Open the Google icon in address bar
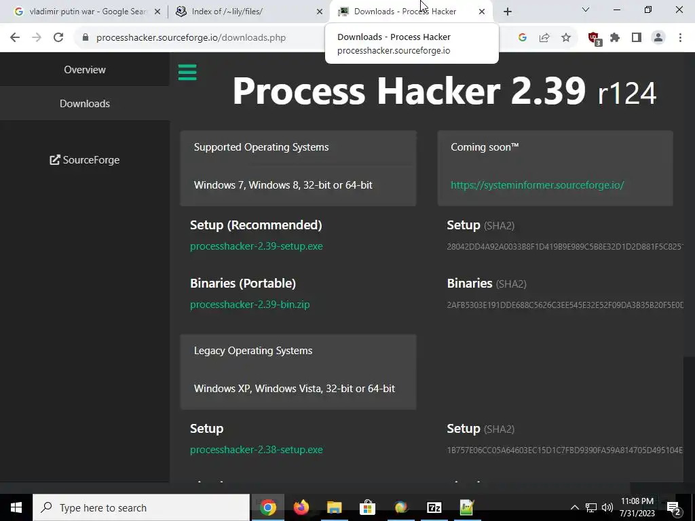The image size is (695, 521). pyautogui.click(x=522, y=38)
